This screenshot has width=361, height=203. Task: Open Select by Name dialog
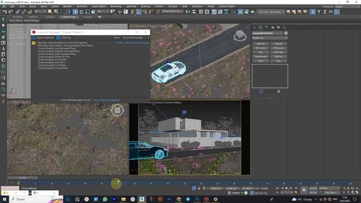tap(56, 12)
